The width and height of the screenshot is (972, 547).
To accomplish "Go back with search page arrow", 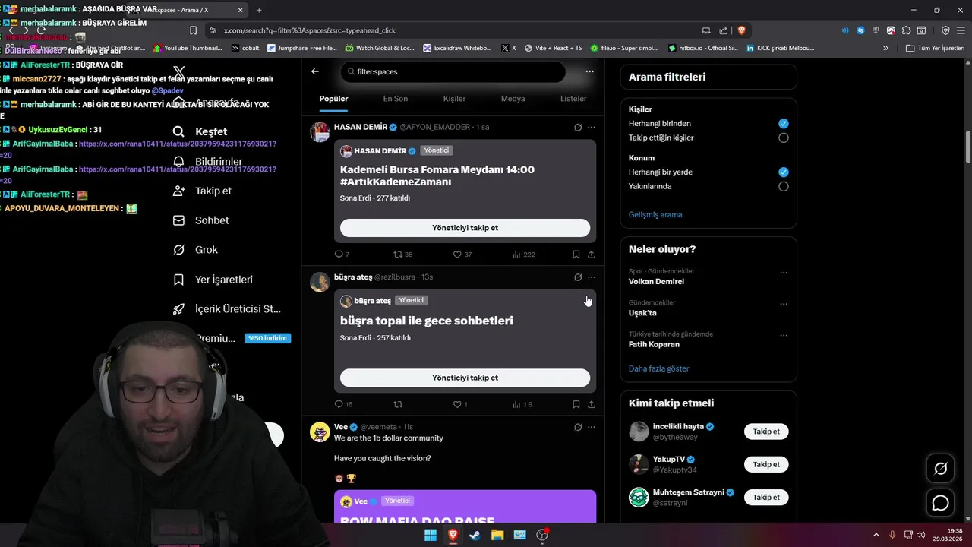I will [x=315, y=71].
